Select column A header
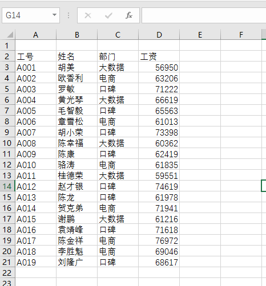The width and height of the screenshot is (266, 286). click(36, 35)
